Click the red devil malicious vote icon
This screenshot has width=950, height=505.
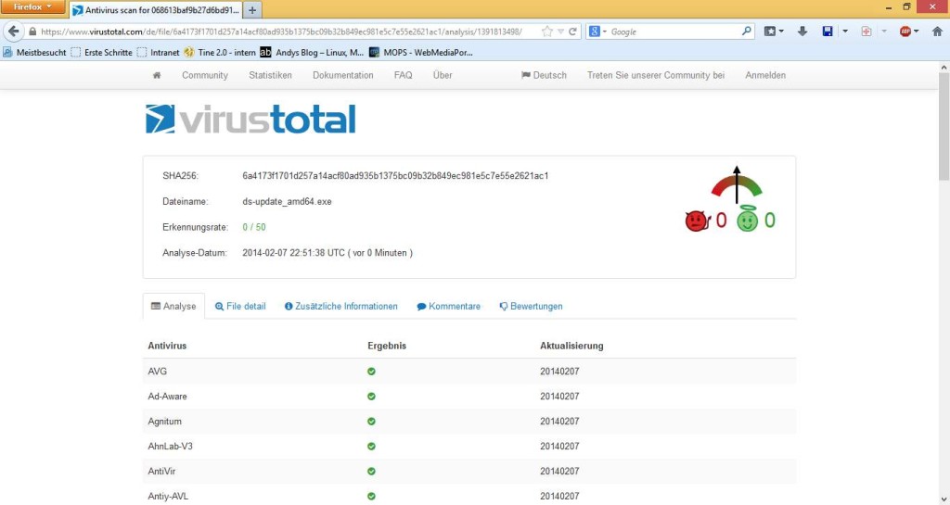(x=696, y=221)
